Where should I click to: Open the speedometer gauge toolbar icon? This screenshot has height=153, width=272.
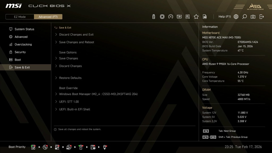171,17
